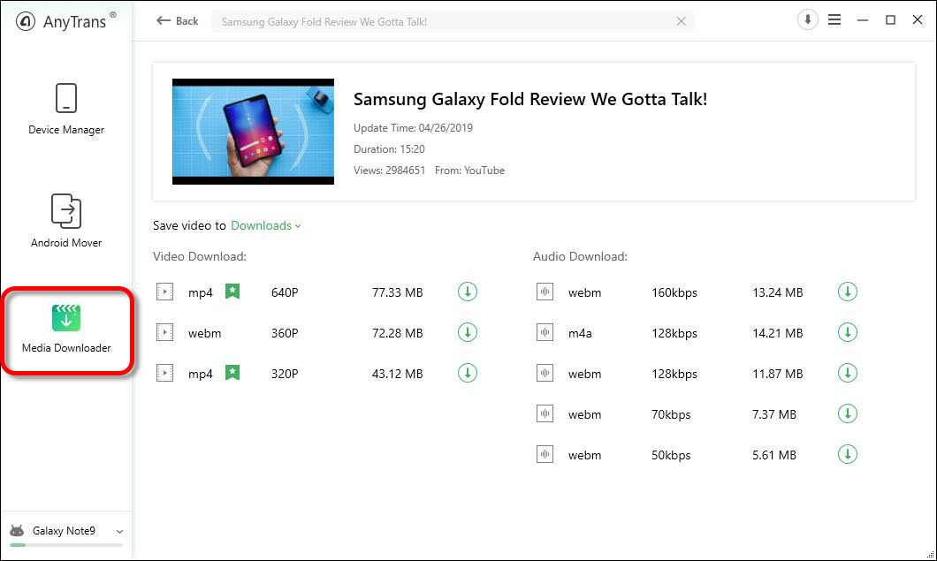Download the m4a 128kbps audio
Screen dimensions: 937x561
pos(848,333)
